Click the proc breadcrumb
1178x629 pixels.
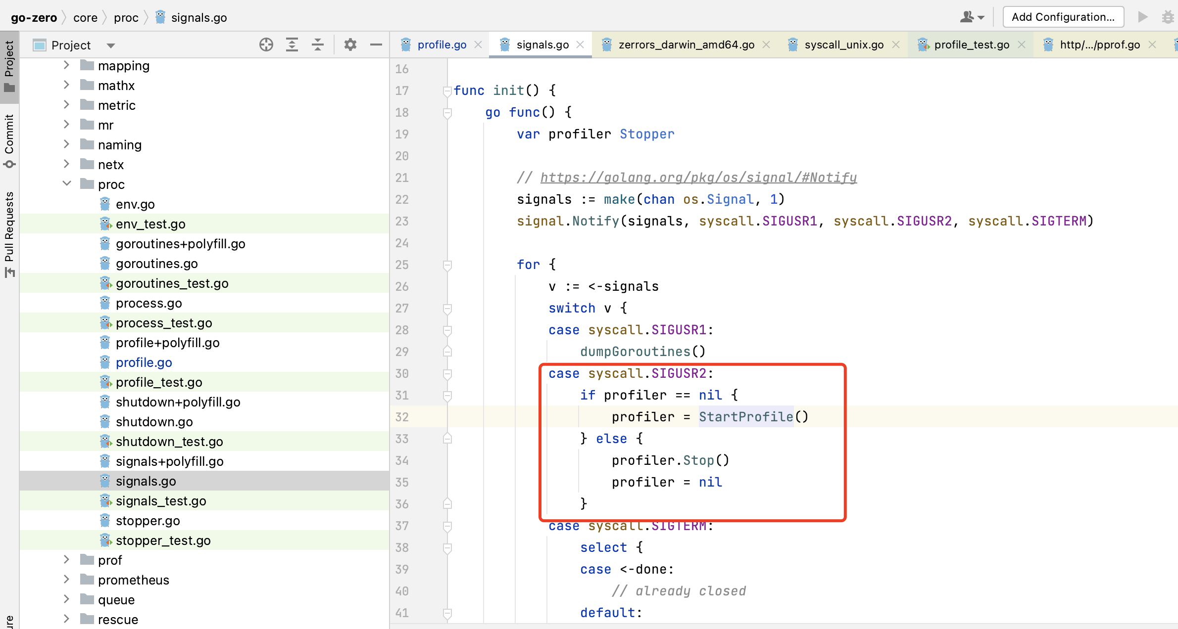coord(126,18)
